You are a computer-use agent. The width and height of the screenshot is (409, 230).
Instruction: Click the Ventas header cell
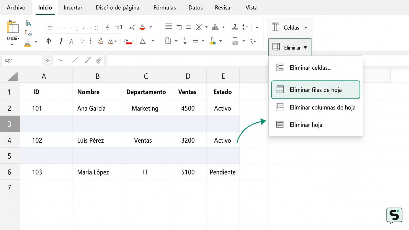[188, 92]
